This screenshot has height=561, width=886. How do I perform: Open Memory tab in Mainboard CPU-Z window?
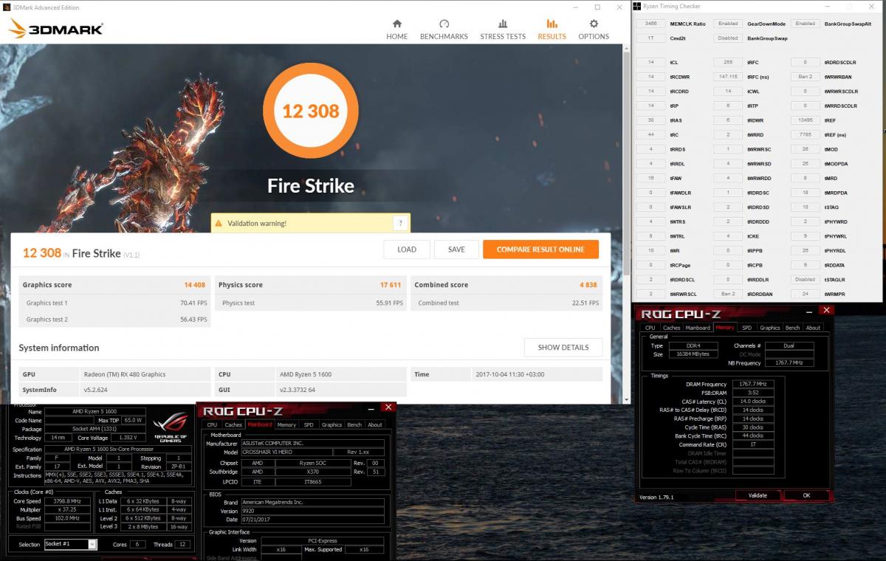[286, 424]
